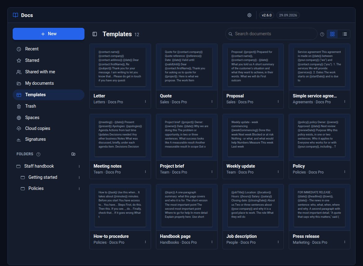This screenshot has height=266, width=363.
Task: Click the Press release title text
Action: tap(306, 236)
